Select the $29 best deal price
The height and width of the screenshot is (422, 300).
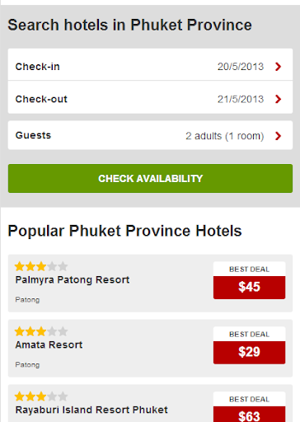(249, 352)
